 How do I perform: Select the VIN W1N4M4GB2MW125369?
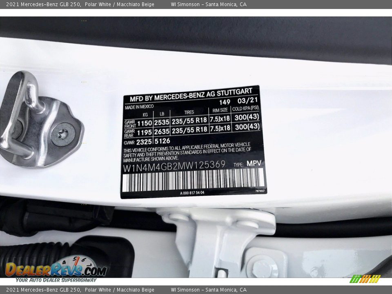(x=174, y=166)
